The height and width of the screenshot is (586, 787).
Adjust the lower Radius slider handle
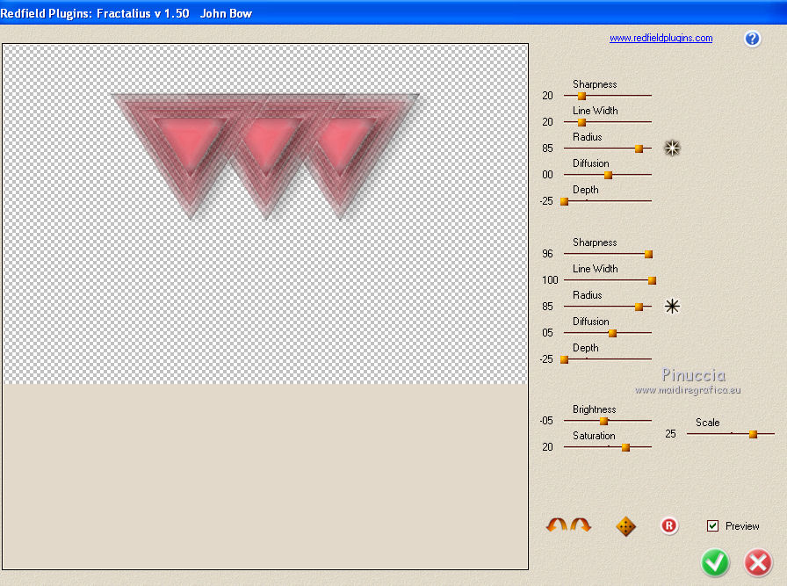click(x=639, y=307)
